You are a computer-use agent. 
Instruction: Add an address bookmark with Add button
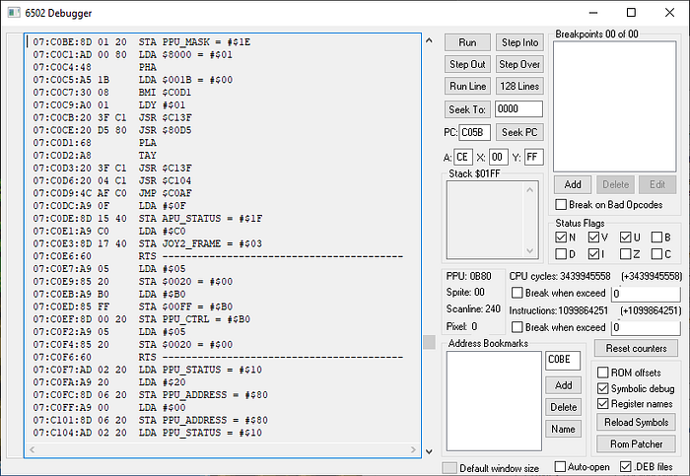coord(563,385)
